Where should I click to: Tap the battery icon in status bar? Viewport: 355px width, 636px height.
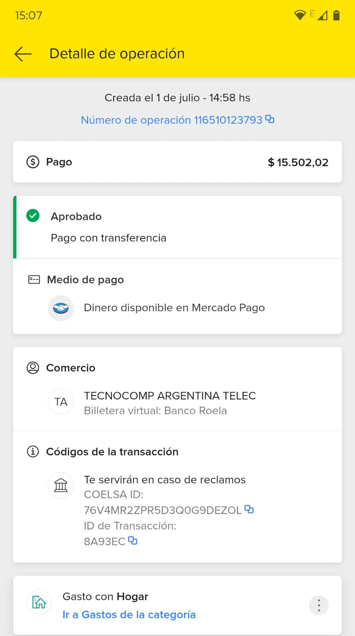pos(336,16)
